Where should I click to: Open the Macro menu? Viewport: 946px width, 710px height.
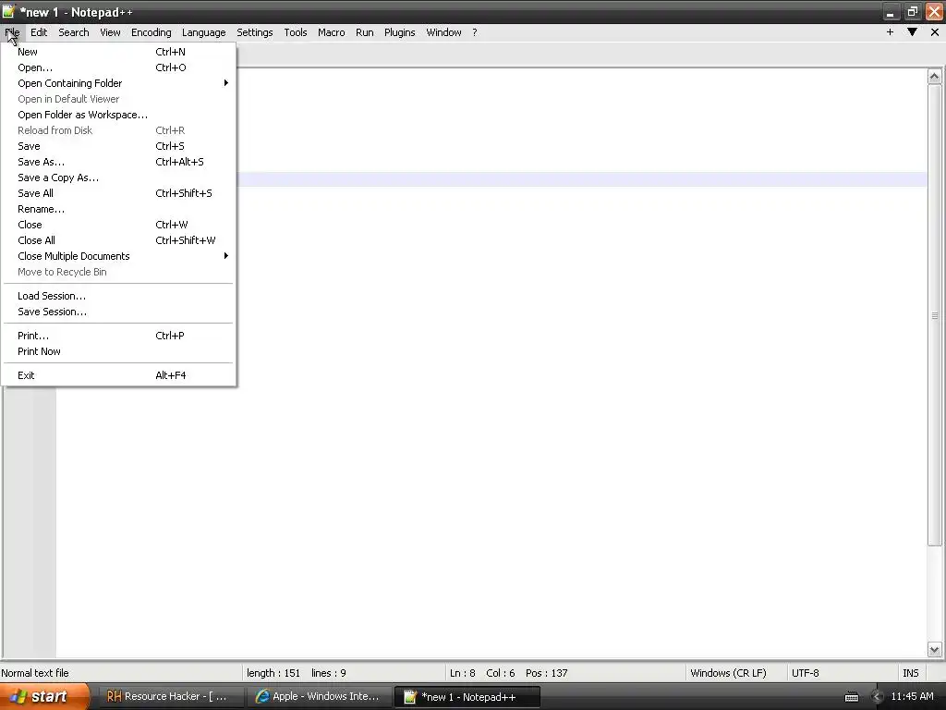pos(332,32)
